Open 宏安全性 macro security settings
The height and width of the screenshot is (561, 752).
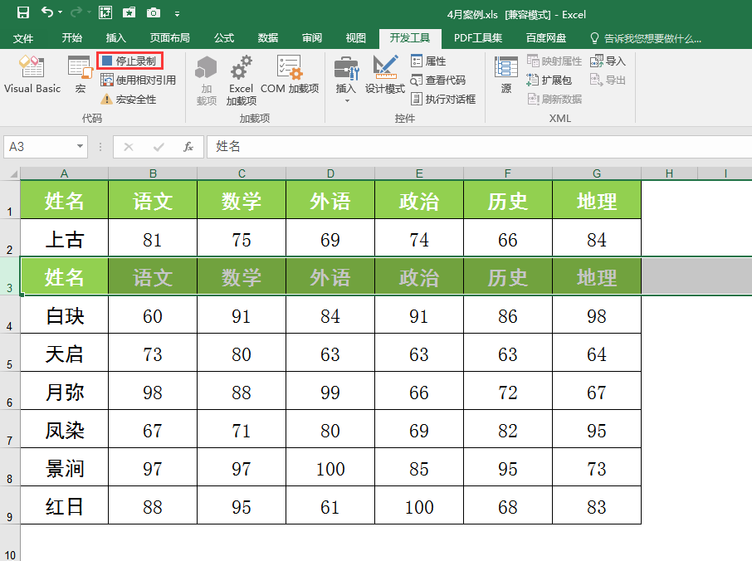click(129, 100)
